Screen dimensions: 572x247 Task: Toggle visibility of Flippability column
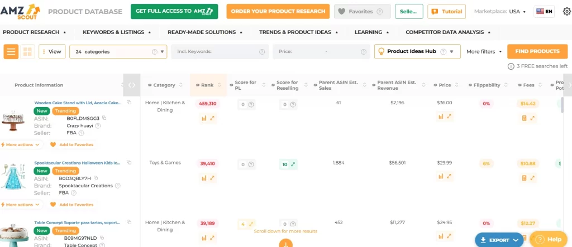pyautogui.click(x=470, y=85)
